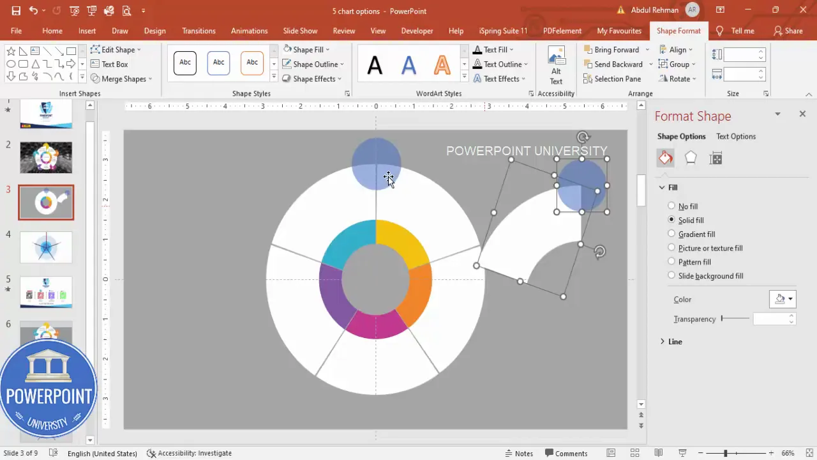Image resolution: width=817 pixels, height=460 pixels.
Task: Open the Tell me lightbulb search
Action: coord(735,31)
